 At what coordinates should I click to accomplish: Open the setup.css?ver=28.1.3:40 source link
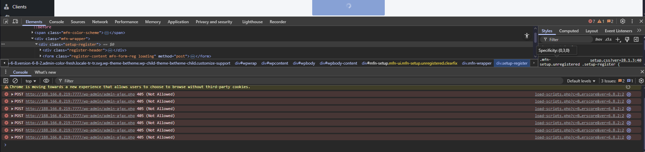[x=615, y=60]
